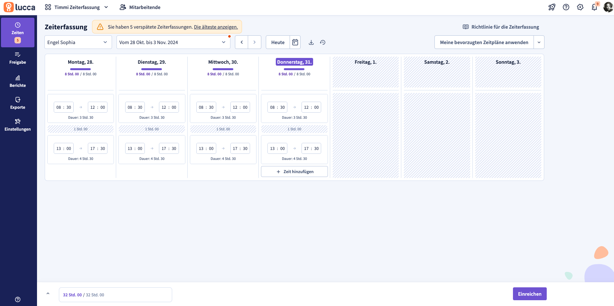Expand the weekly totals footer chevron

pyautogui.click(x=48, y=293)
